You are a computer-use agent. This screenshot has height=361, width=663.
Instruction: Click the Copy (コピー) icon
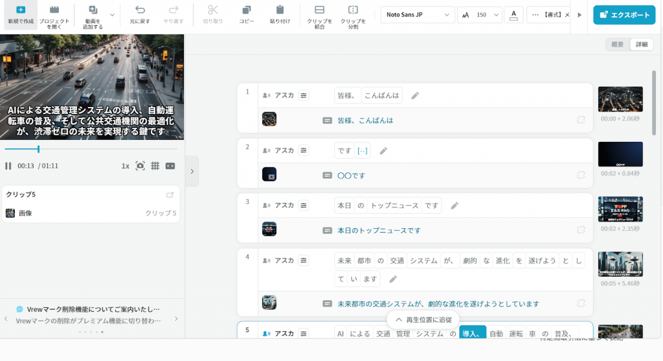click(x=247, y=10)
